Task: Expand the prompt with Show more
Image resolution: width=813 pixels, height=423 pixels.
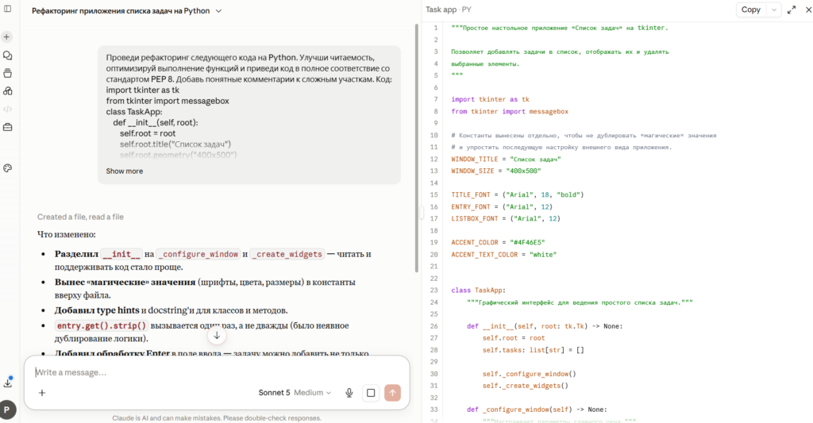Action: (125, 171)
